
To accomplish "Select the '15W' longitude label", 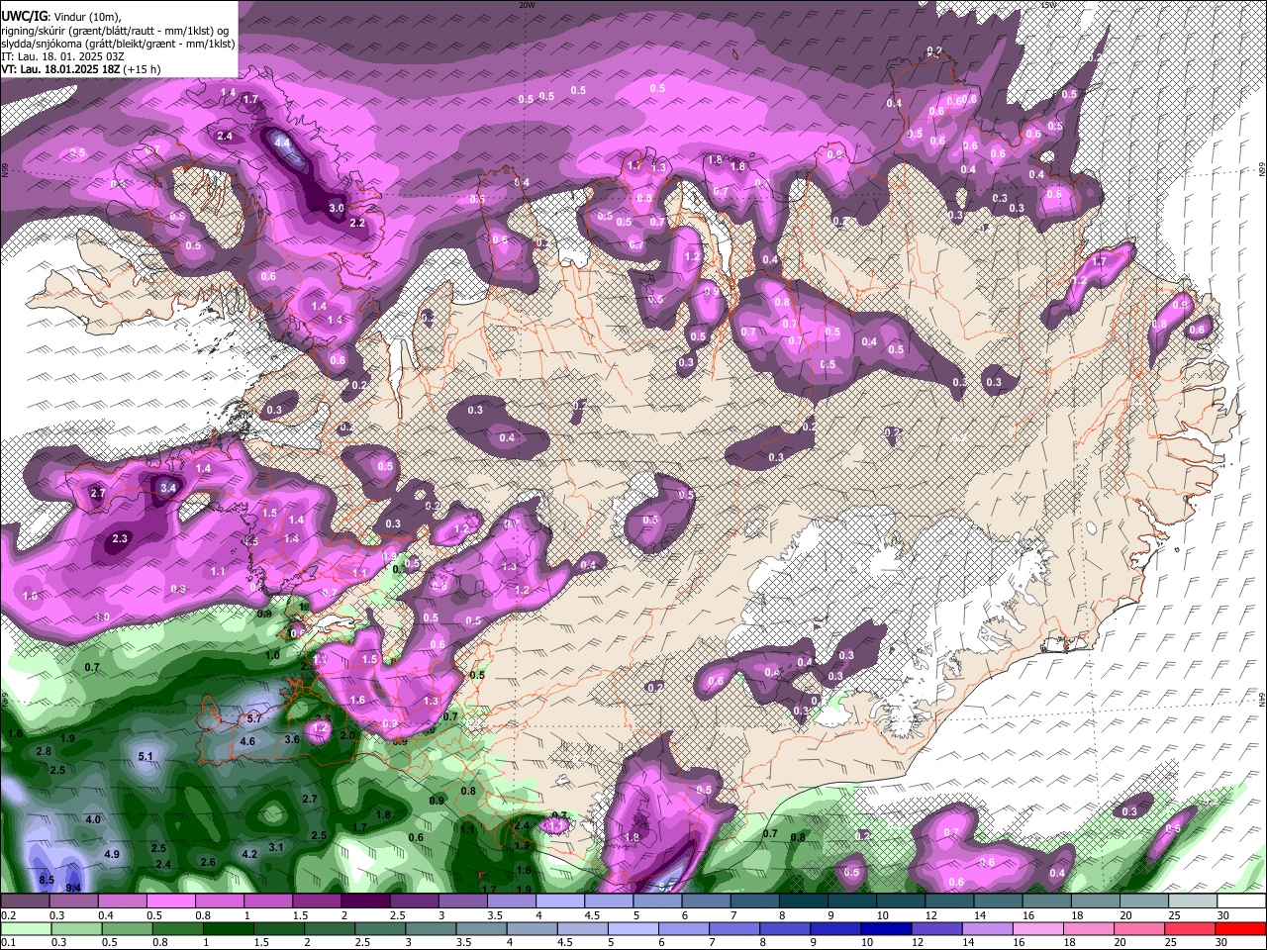I will coord(1048,5).
